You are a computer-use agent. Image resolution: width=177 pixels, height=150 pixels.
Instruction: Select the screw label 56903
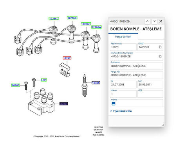[16, 85]
